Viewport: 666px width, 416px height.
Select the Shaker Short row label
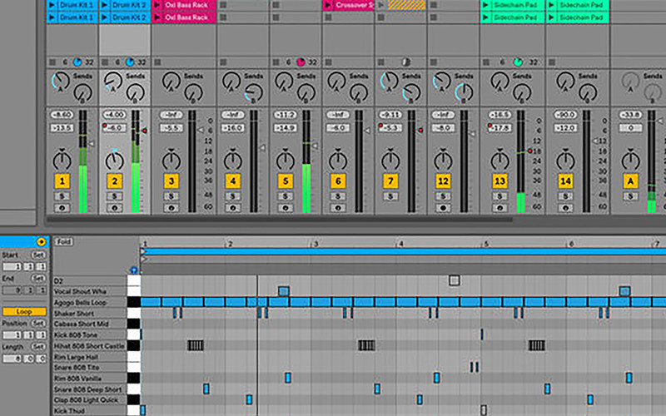[x=74, y=314]
